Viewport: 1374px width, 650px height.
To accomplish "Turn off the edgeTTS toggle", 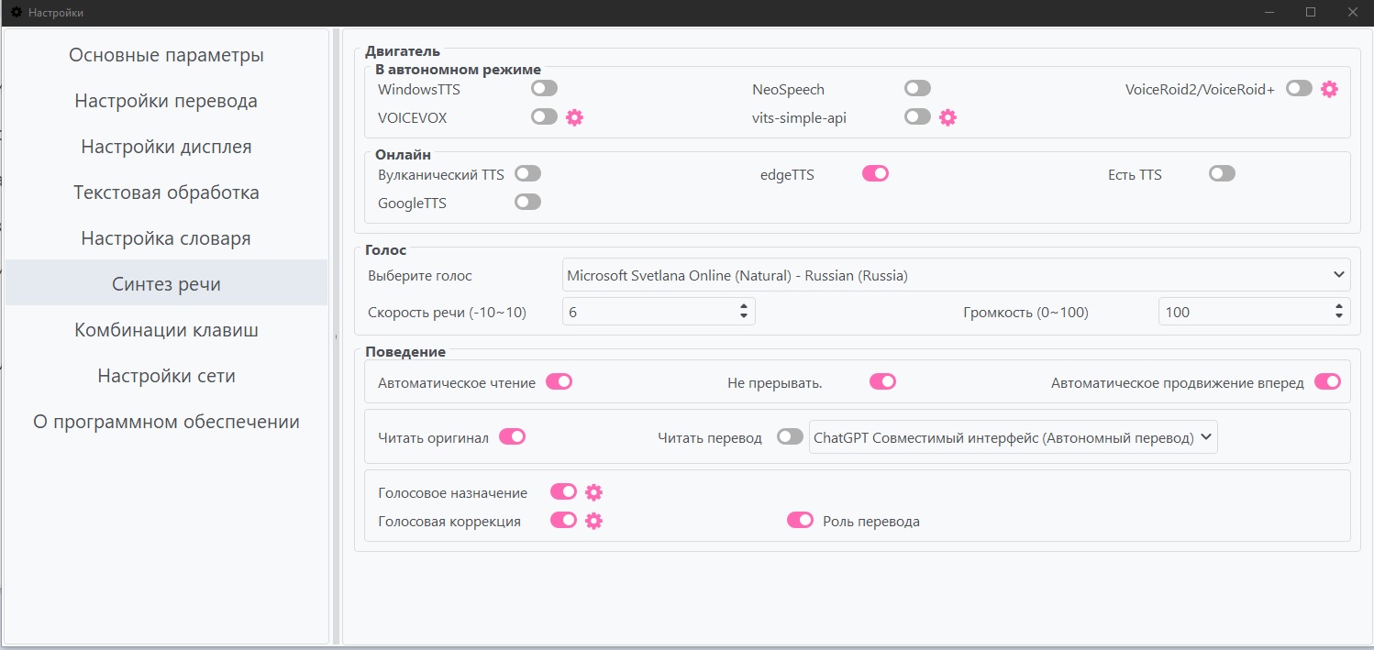I will pos(875,174).
